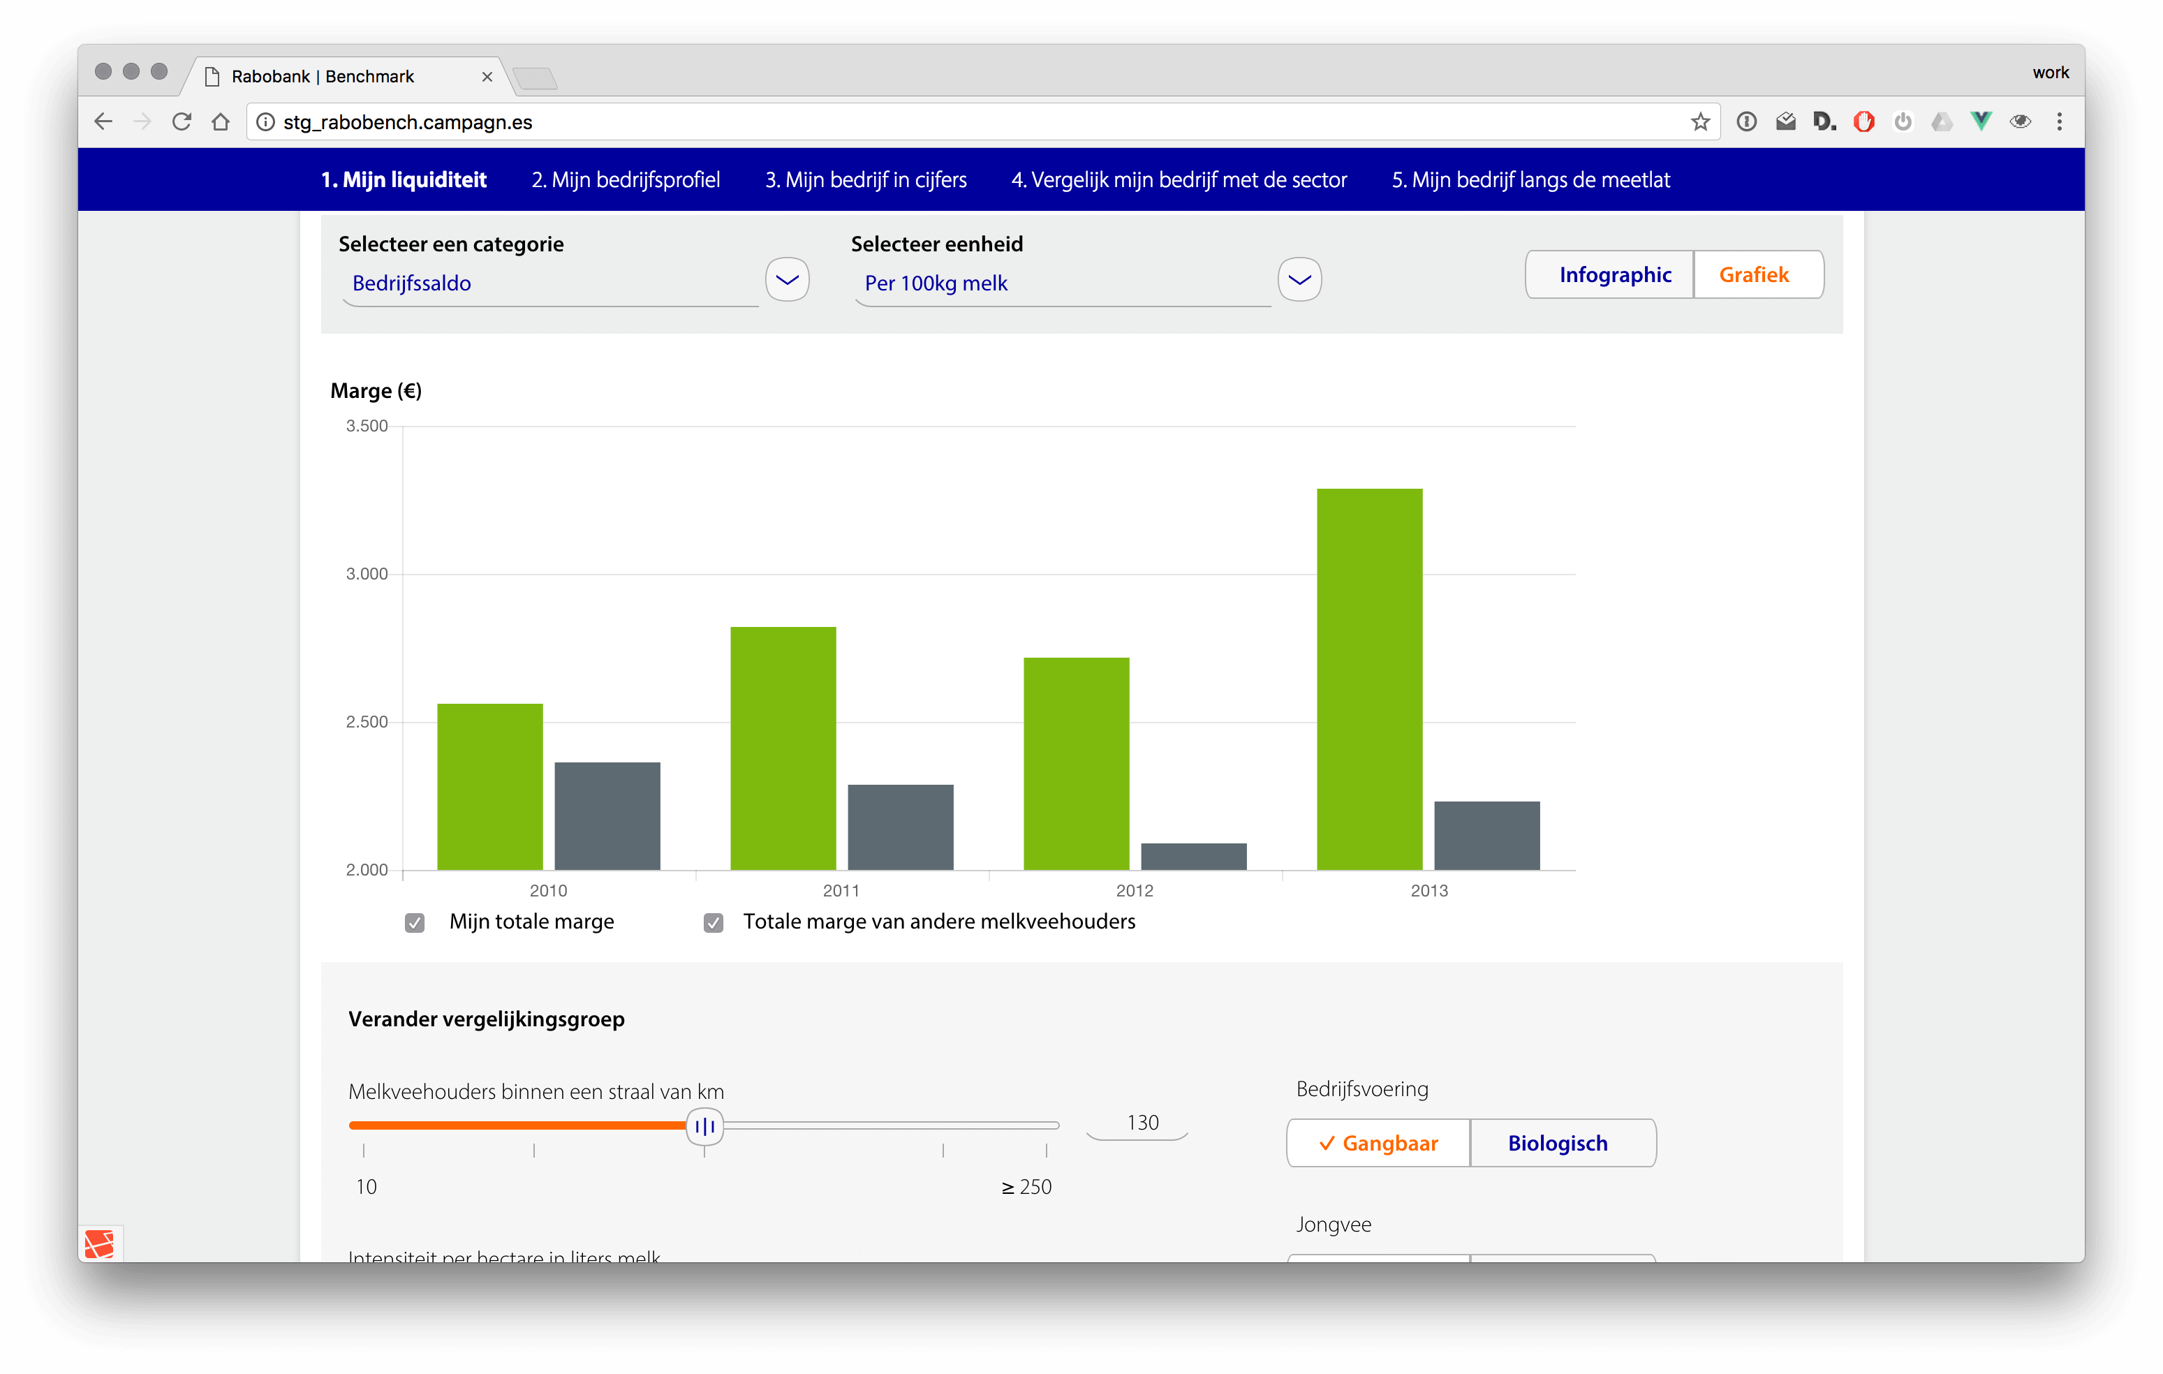Open Chrome's three-dot menu

click(2060, 121)
